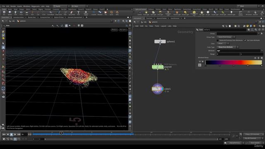Click the network view find node icon

click(260, 26)
